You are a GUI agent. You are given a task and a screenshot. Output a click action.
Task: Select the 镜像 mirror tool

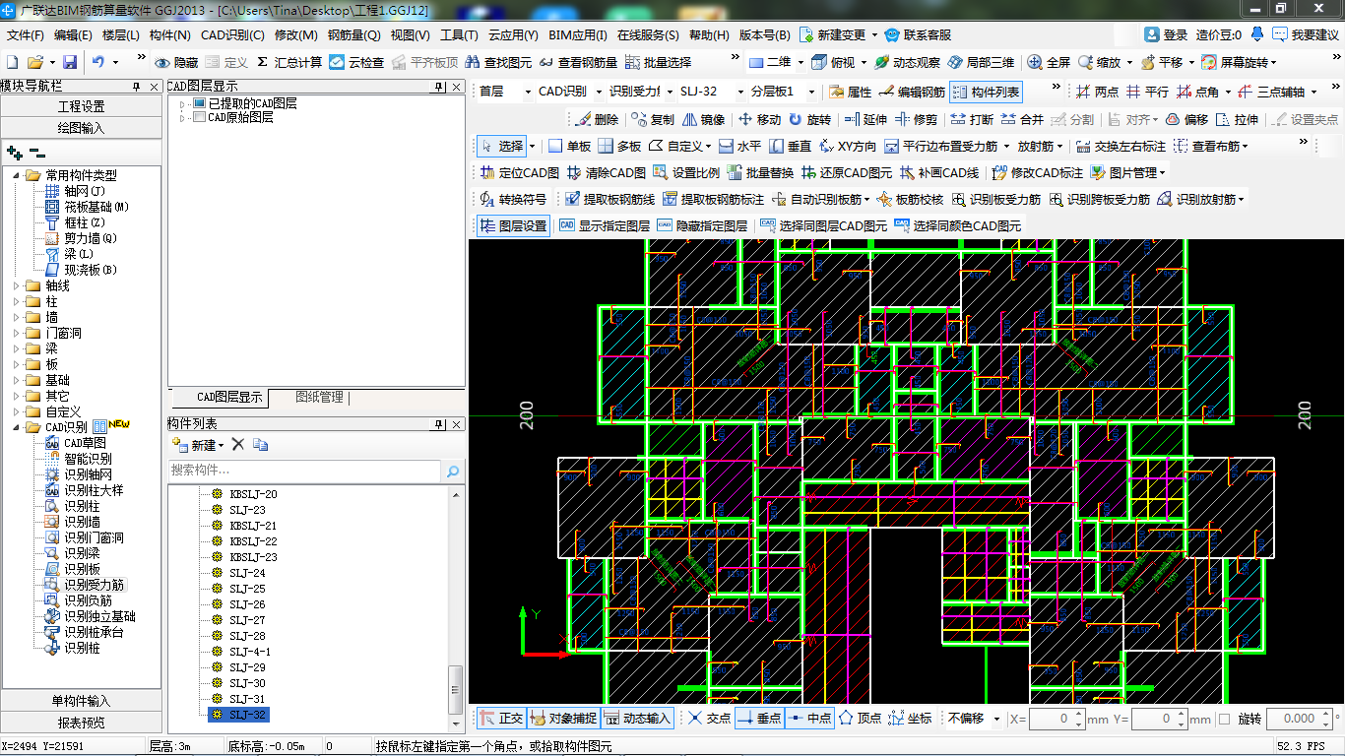tap(704, 119)
